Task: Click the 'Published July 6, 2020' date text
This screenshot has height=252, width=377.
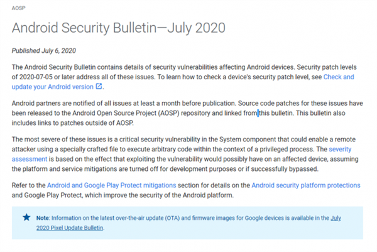Action: click(x=44, y=51)
